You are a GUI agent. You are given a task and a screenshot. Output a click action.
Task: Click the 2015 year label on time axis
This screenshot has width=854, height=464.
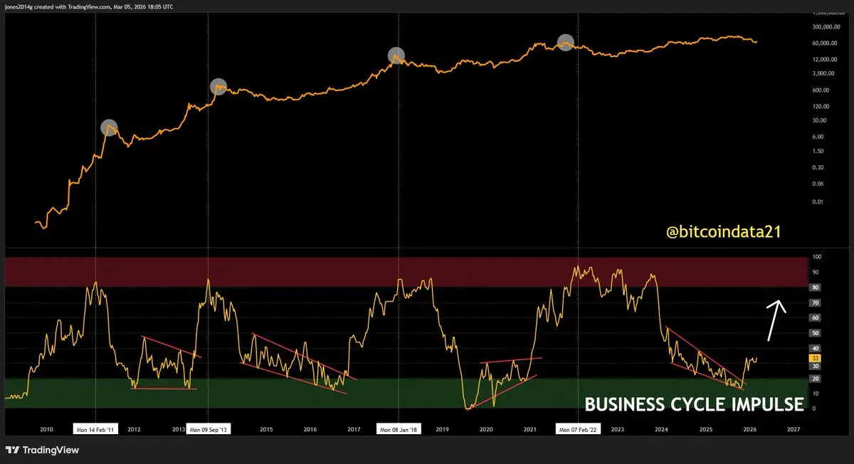(266, 429)
